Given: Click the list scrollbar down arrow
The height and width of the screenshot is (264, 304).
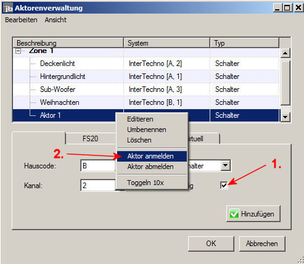Looking at the screenshot, I should (x=285, y=117).
